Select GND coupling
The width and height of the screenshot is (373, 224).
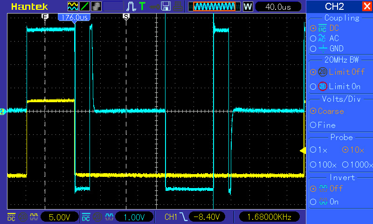(327, 49)
